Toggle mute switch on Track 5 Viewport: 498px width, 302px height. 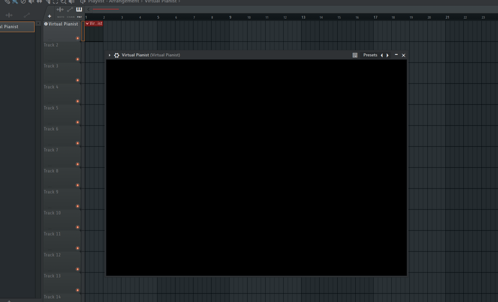(x=77, y=122)
